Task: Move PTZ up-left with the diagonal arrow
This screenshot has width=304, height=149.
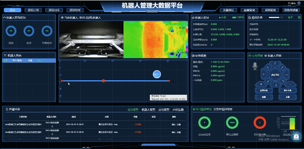Action: click(268, 68)
